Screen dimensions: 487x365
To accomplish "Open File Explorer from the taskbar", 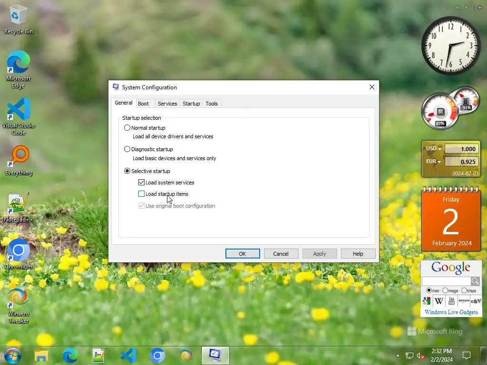I will 41,355.
